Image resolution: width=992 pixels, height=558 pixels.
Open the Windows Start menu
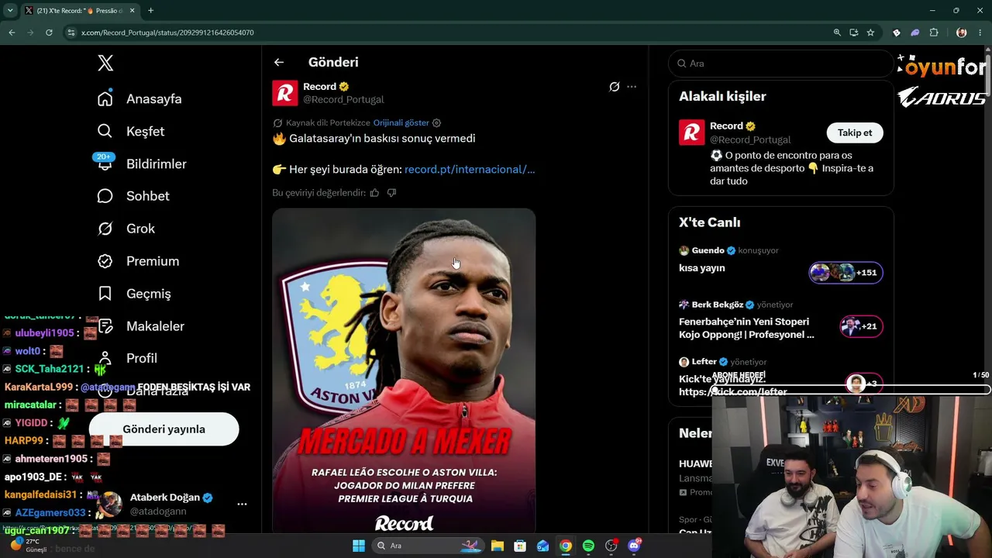pyautogui.click(x=358, y=546)
